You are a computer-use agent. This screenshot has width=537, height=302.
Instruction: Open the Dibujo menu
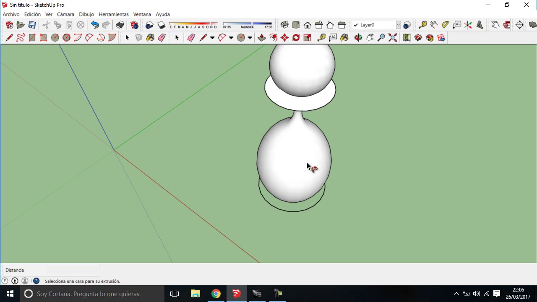[x=86, y=14]
